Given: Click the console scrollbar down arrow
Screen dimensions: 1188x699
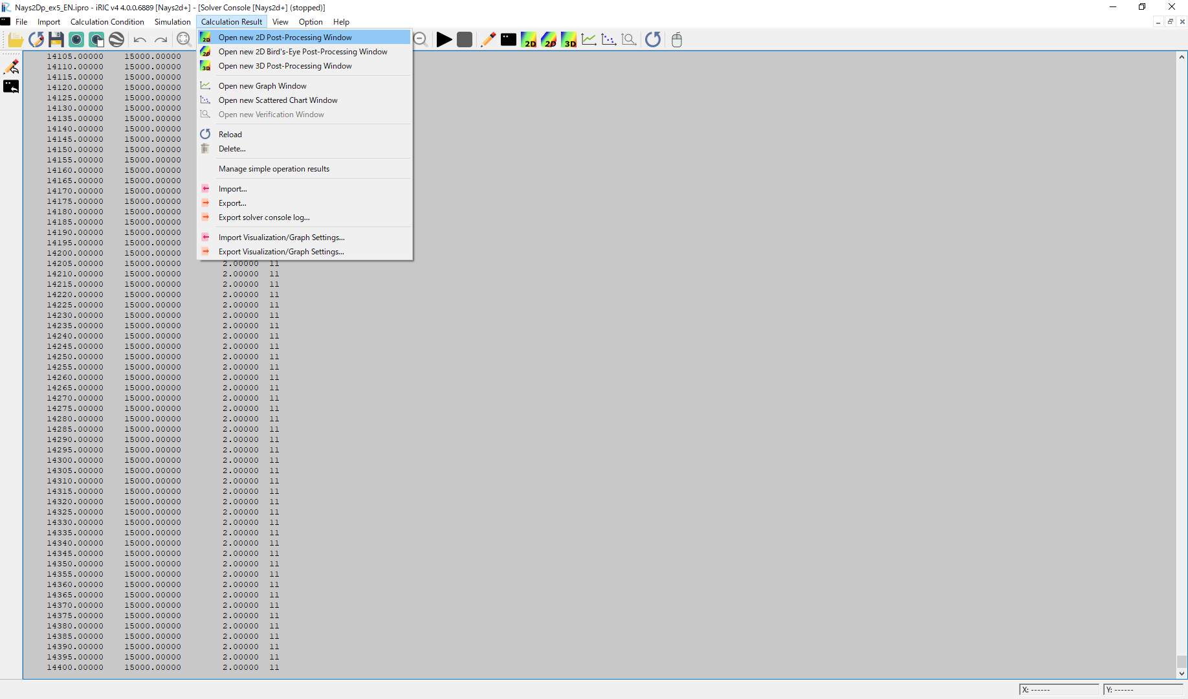Looking at the screenshot, I should (x=1182, y=673).
